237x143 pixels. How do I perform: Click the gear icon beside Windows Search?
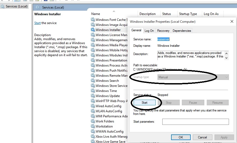93,80
